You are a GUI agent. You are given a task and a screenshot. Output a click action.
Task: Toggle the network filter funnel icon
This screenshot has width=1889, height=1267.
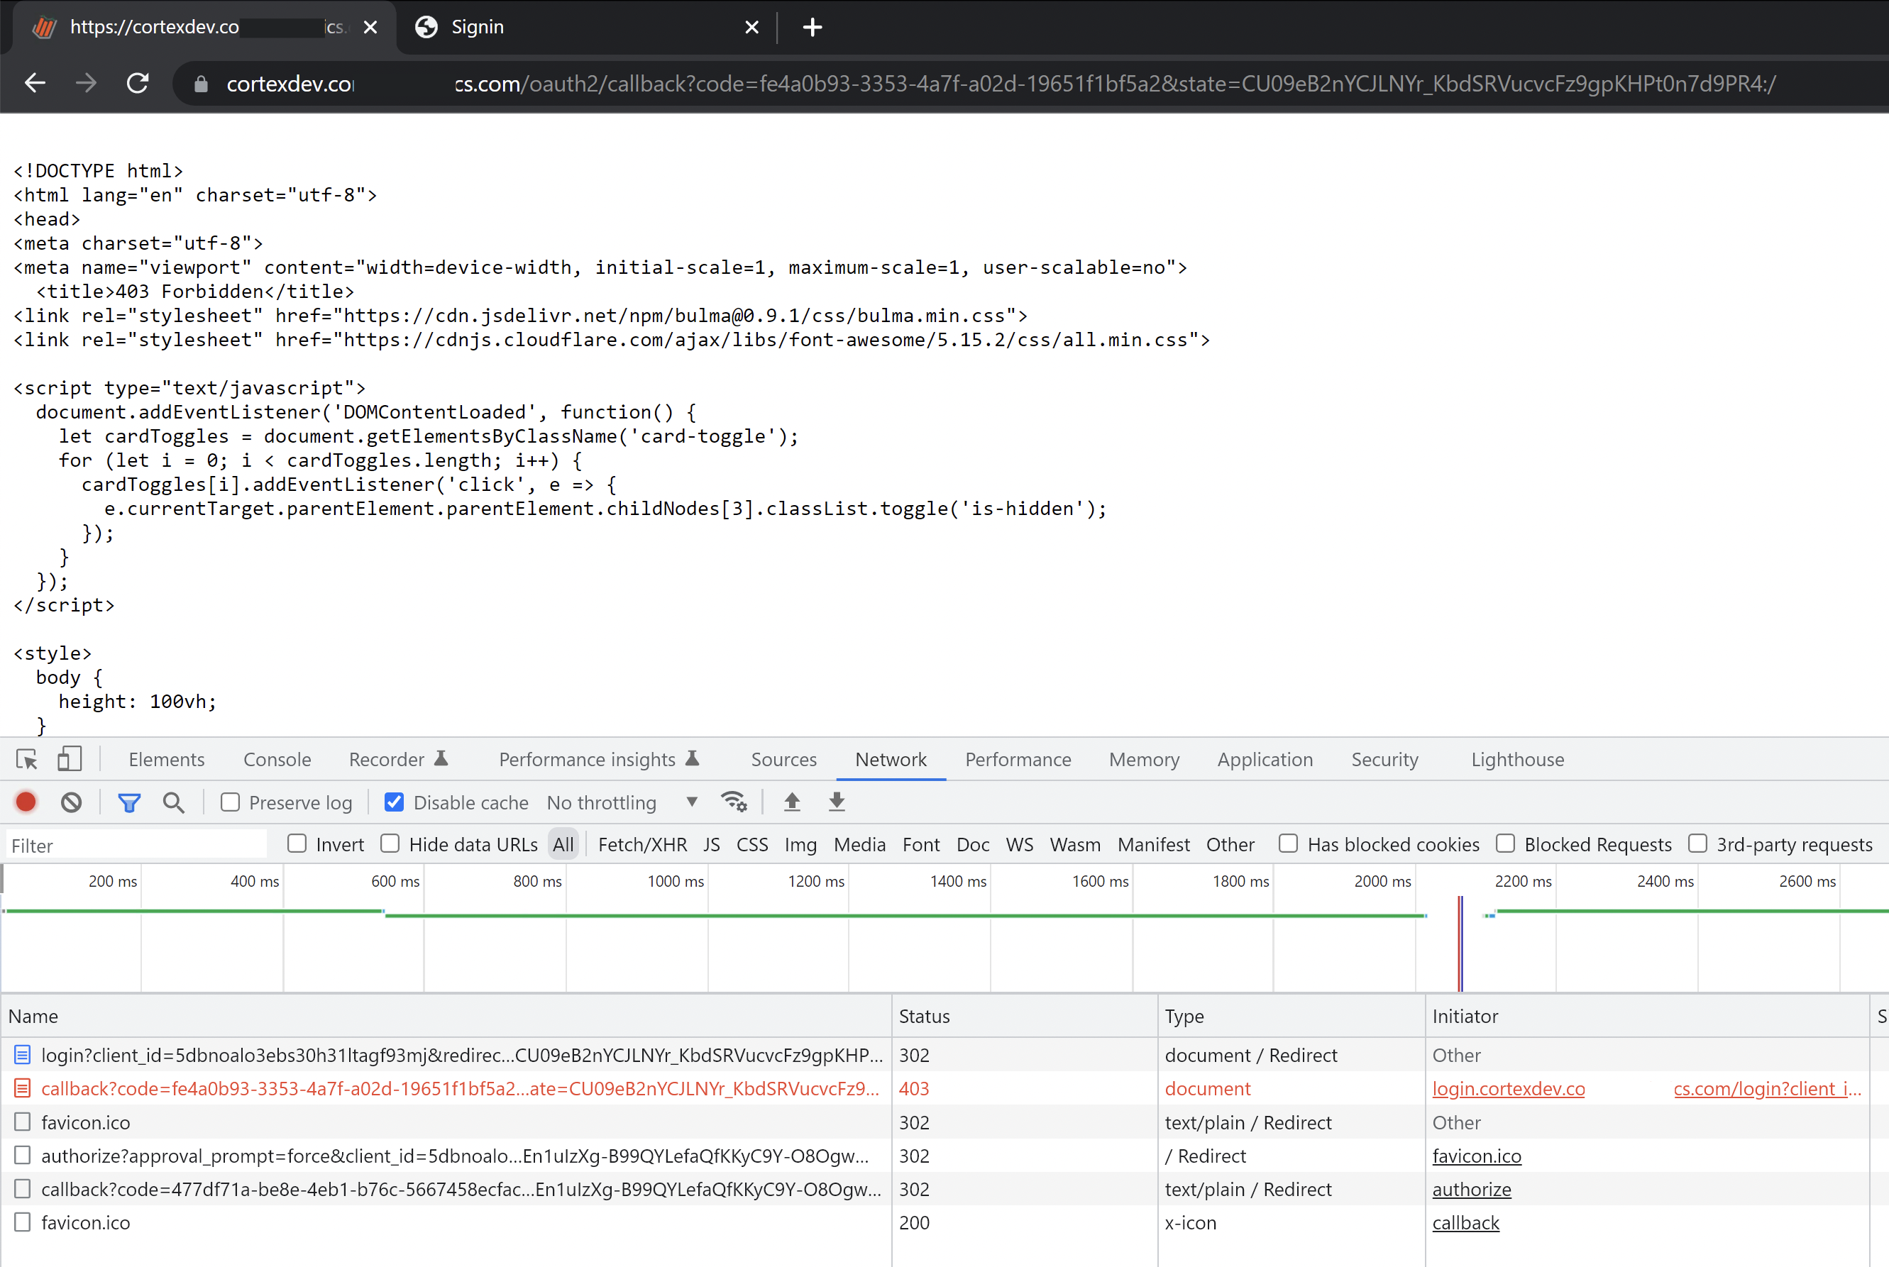[129, 802]
